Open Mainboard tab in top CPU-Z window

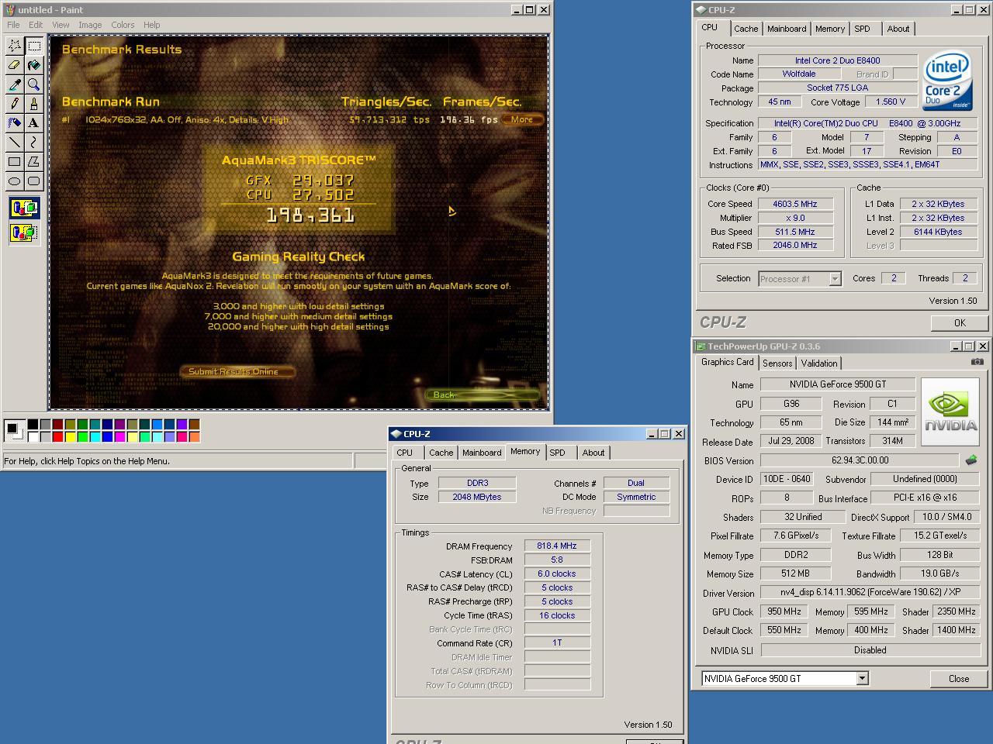click(x=787, y=29)
